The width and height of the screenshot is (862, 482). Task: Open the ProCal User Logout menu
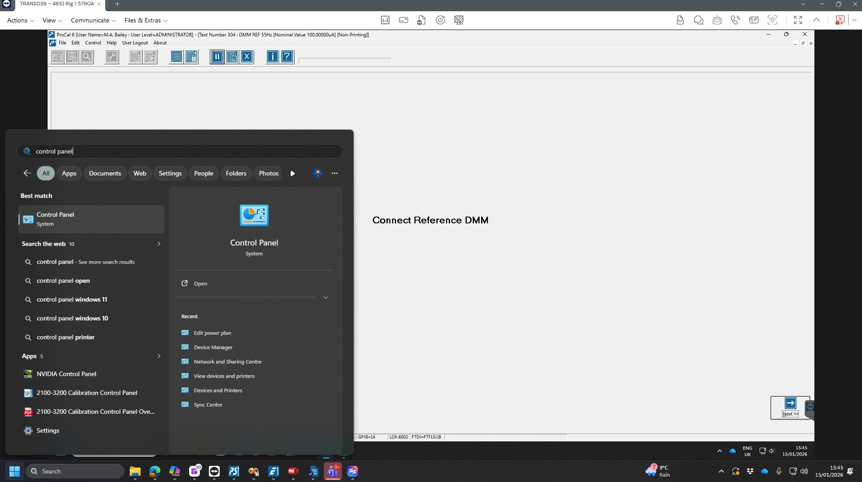135,43
